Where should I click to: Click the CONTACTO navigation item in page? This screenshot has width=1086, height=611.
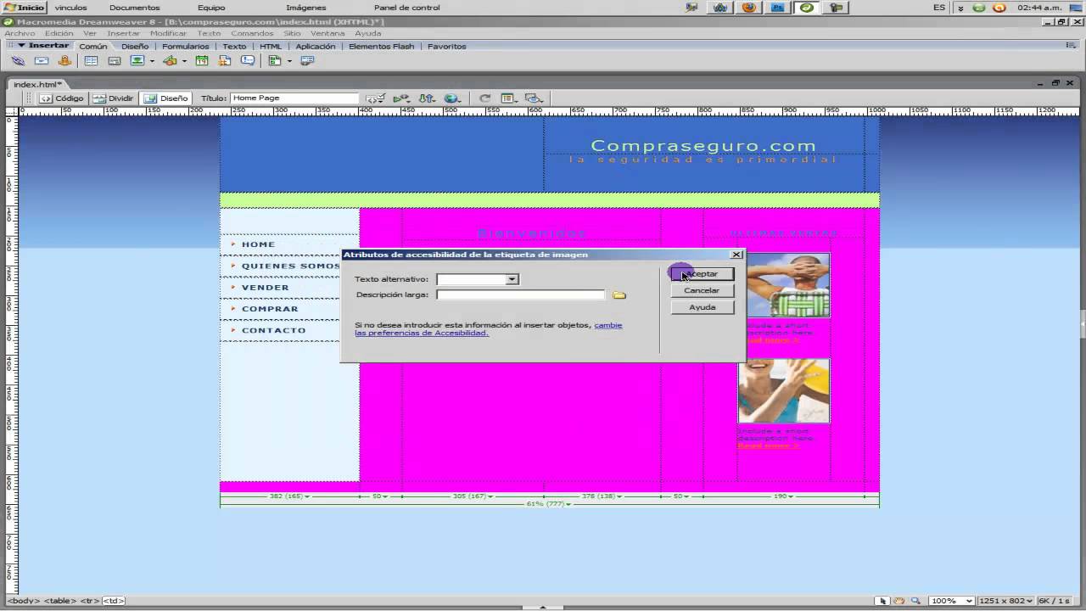[x=273, y=330]
